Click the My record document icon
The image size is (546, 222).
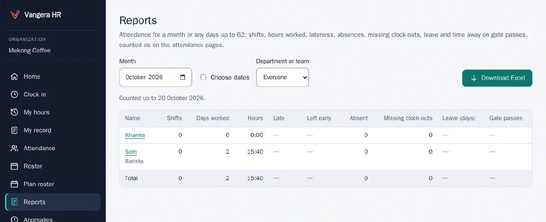15,130
